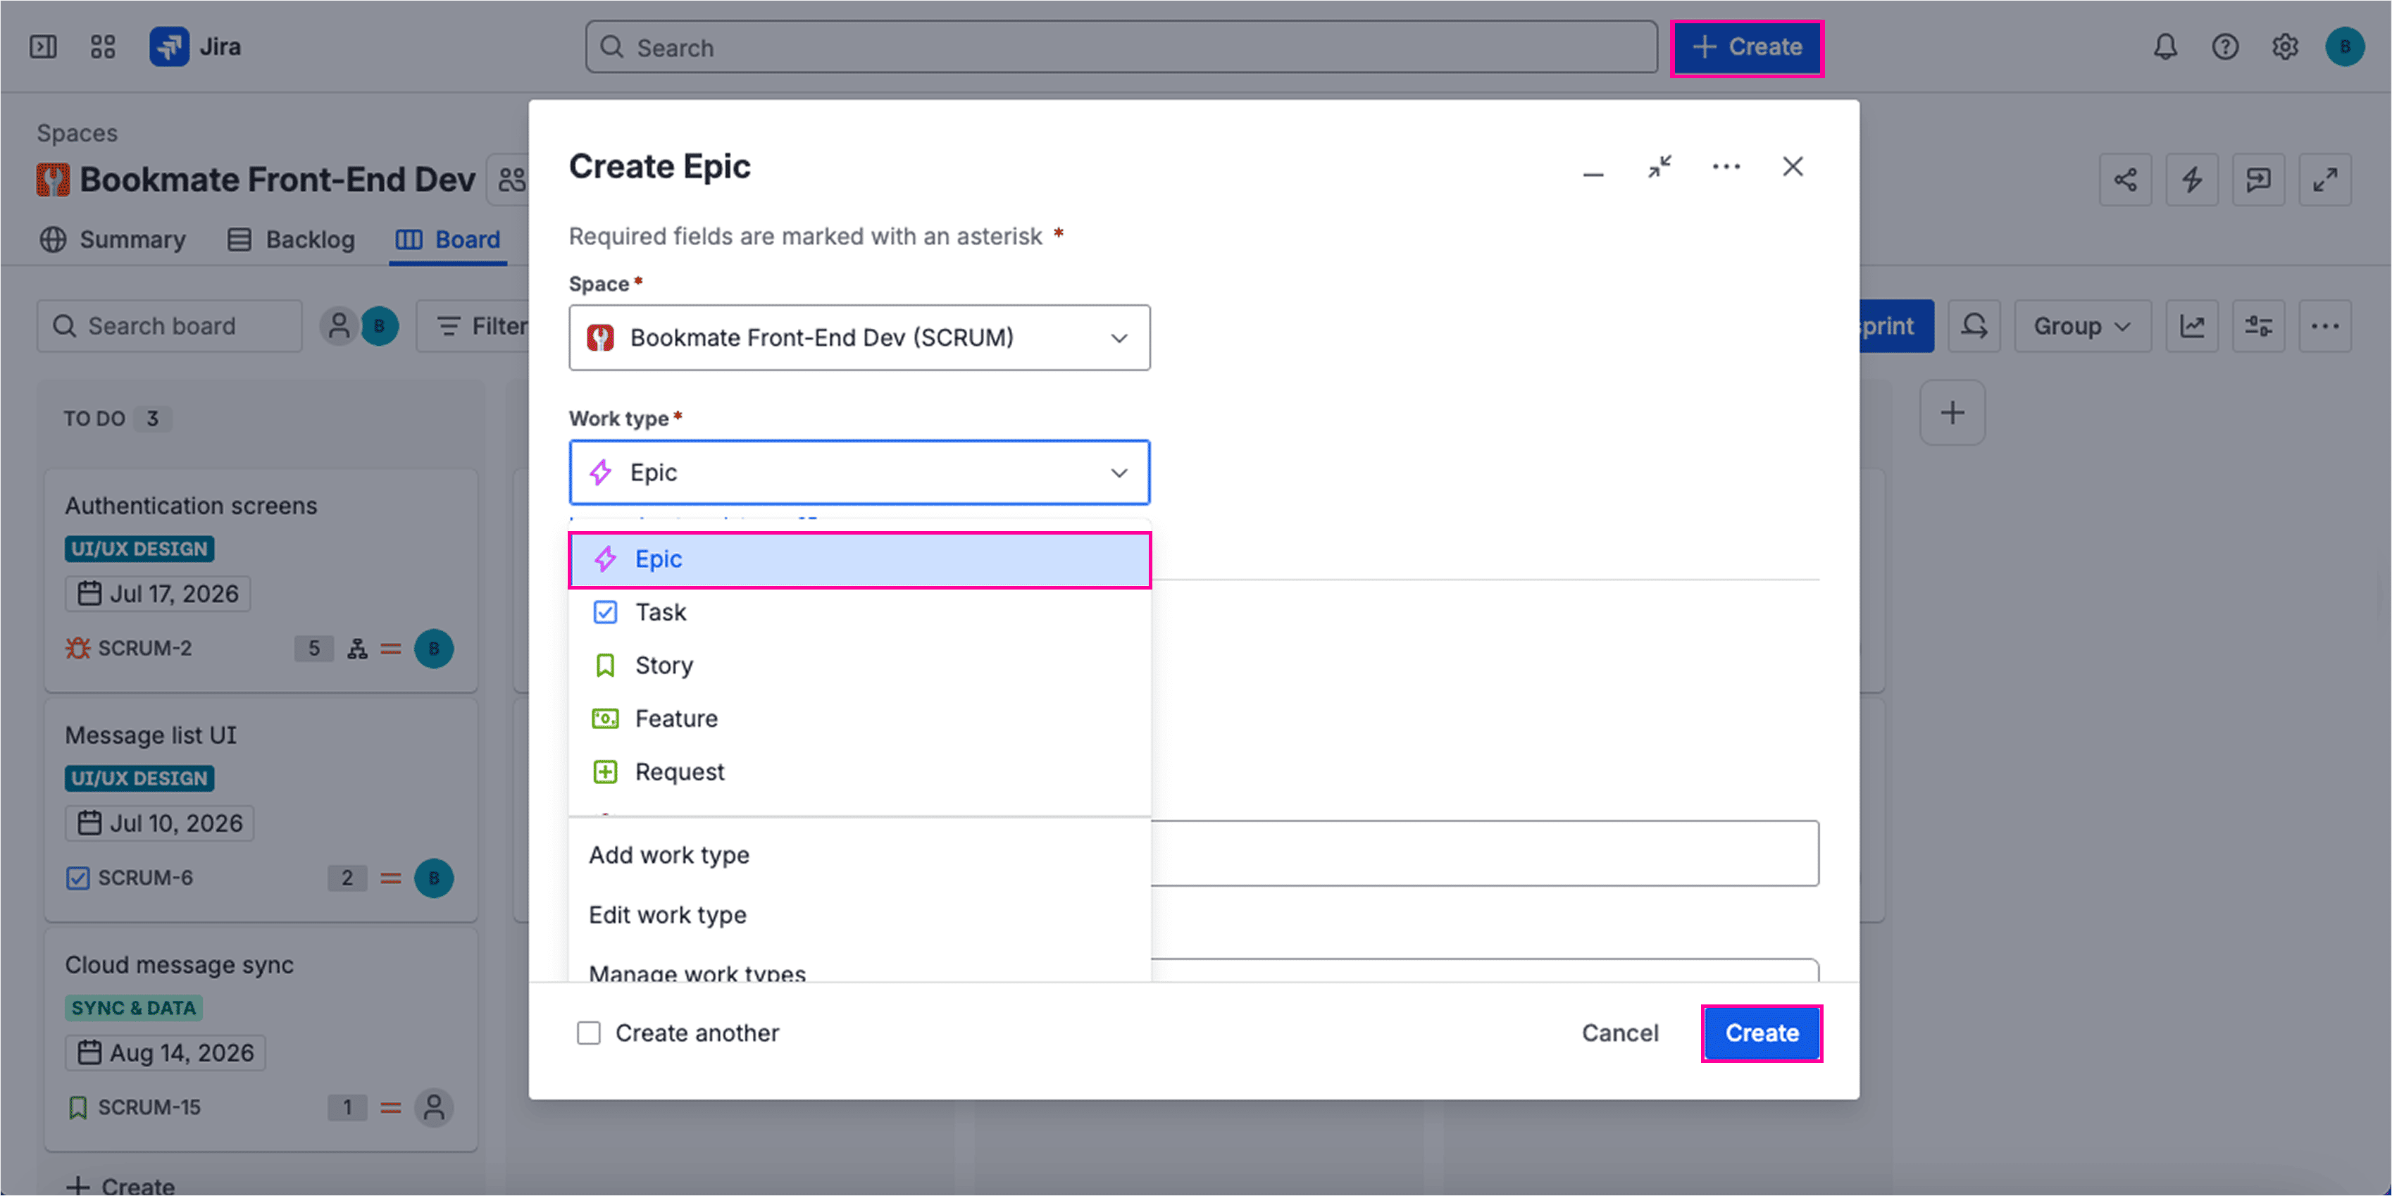2392x1196 pixels.
Task: Click UI/UX DESIGN label on Authentication screens
Action: click(x=139, y=549)
